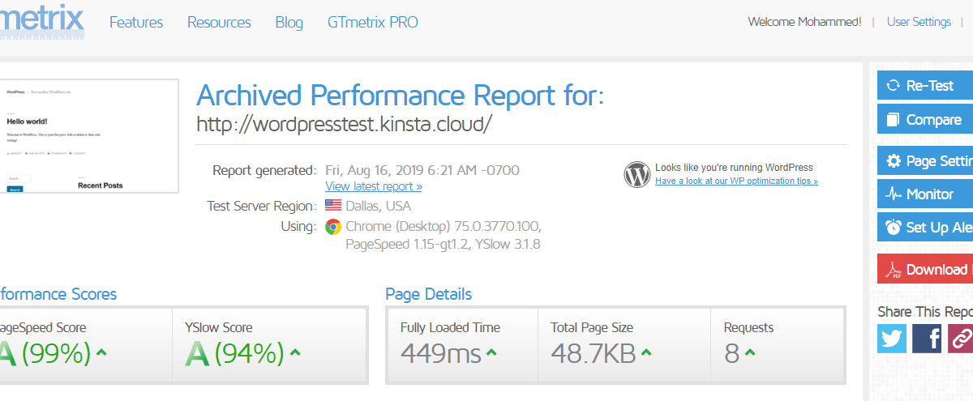Viewport: 973px width, 401px height.
Task: Click the alarm clock icon in Set Up Alerts
Action: [x=894, y=227]
